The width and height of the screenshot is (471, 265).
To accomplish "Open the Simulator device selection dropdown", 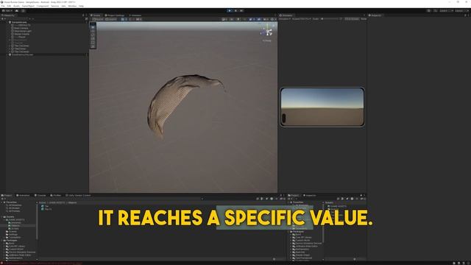I will [301, 19].
